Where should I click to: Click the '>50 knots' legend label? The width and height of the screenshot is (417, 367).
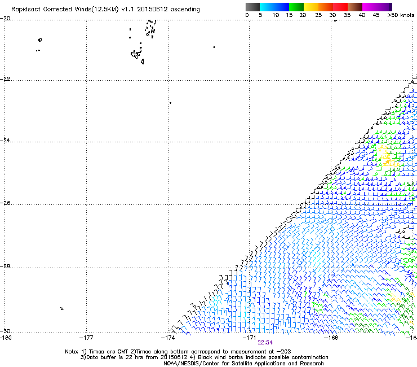click(x=401, y=15)
